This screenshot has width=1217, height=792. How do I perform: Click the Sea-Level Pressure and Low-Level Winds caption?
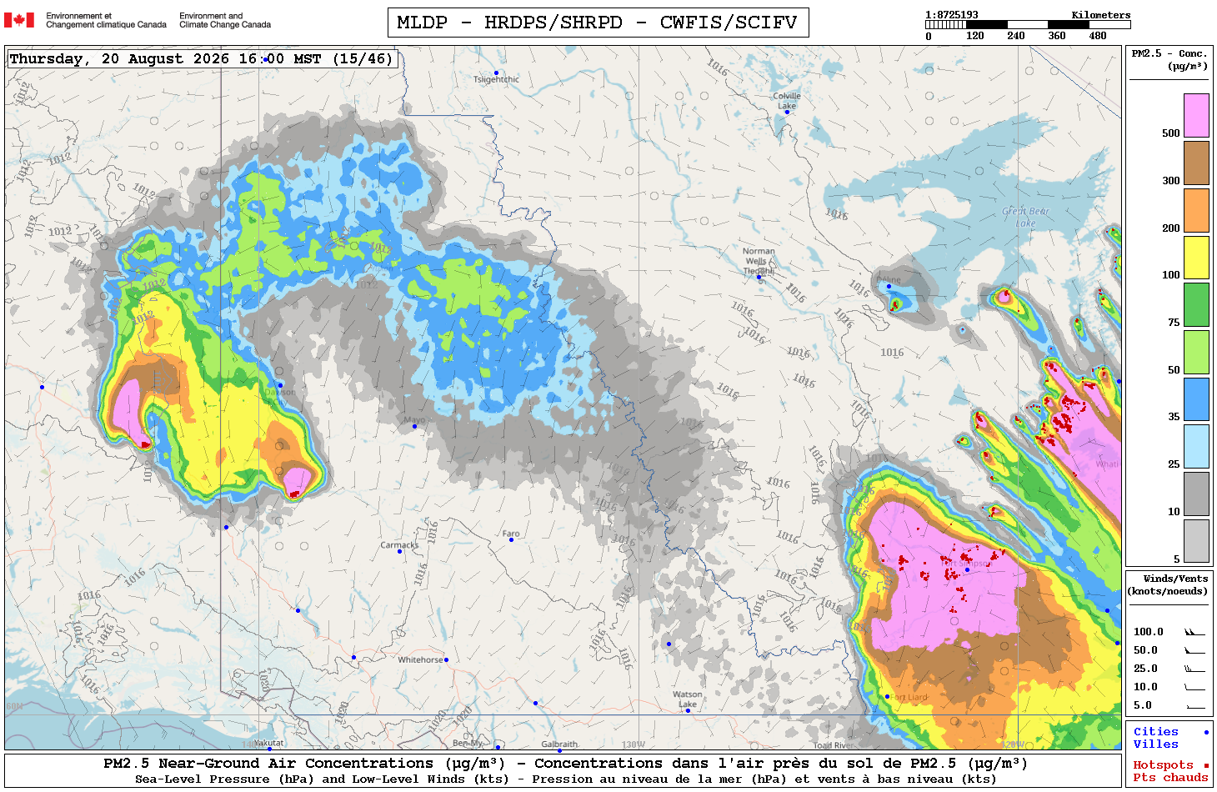[x=565, y=779]
